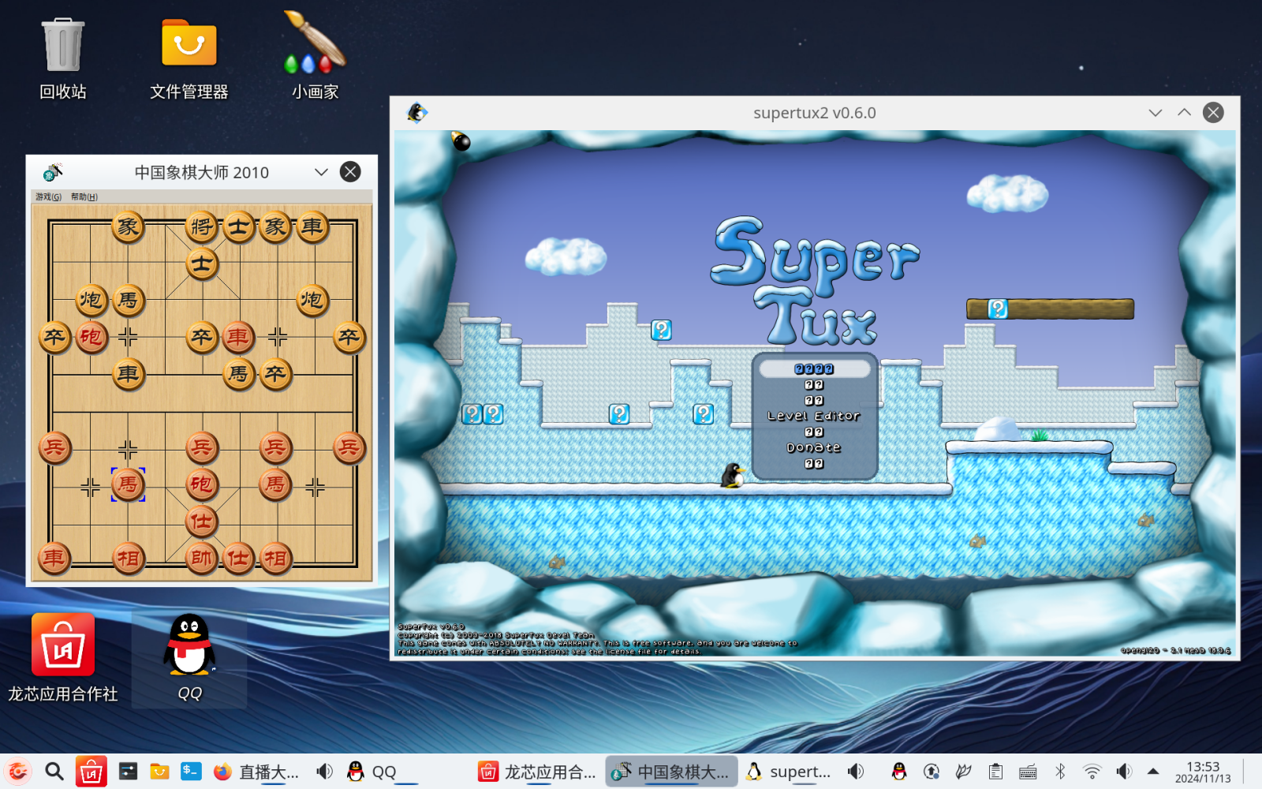This screenshot has width=1262, height=789.
Task: Switch to 龙芯应用合... taskbar entry
Action: [537, 772]
